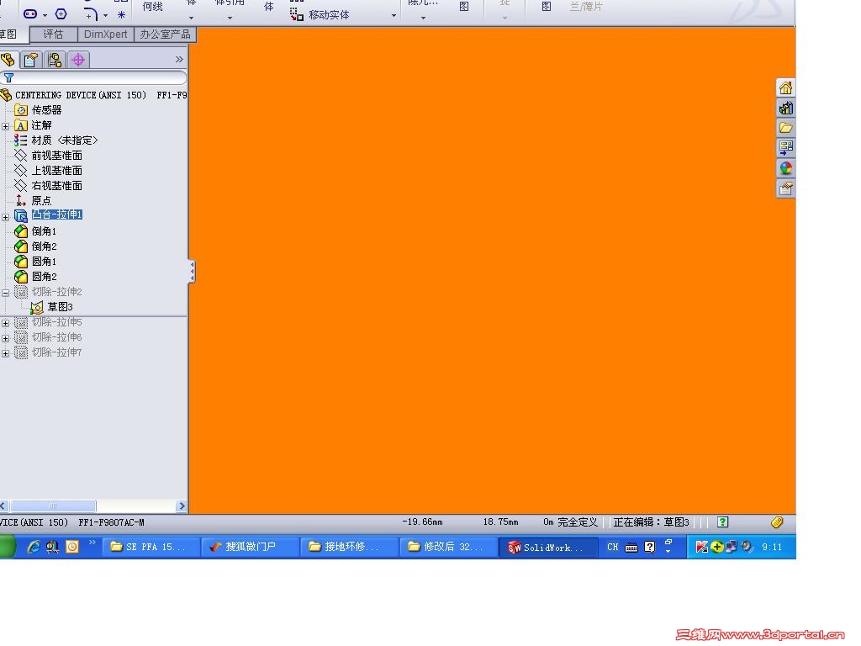Screen dimensions: 861x646
Task: Click the part icon for CENTERING DEVICE
Action: [6, 95]
